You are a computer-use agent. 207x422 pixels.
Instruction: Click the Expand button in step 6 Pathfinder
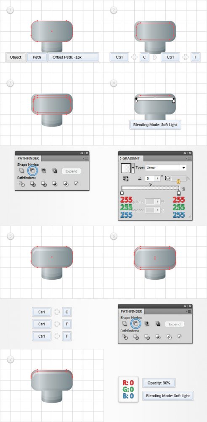pyautogui.click(x=175, y=324)
